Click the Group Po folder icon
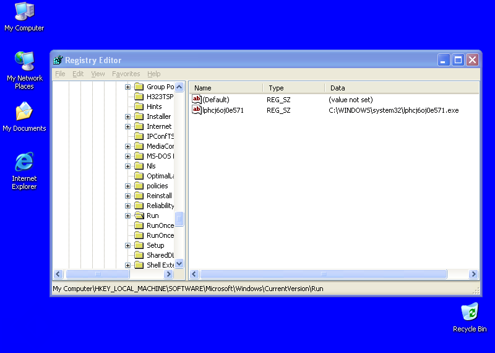The image size is (495, 353). [x=139, y=87]
